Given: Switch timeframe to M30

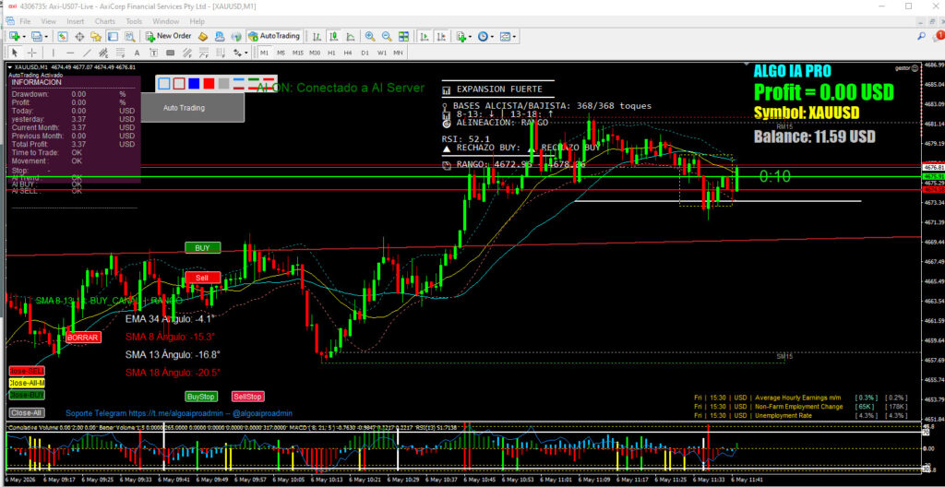Looking at the screenshot, I should coord(315,53).
